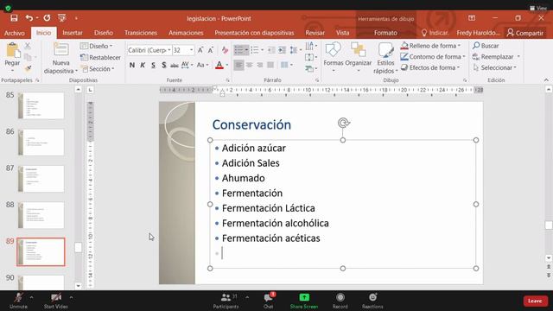Apply strikethrough (abc) formatting
Image resolution: width=553 pixels, height=311 pixels.
click(175, 65)
